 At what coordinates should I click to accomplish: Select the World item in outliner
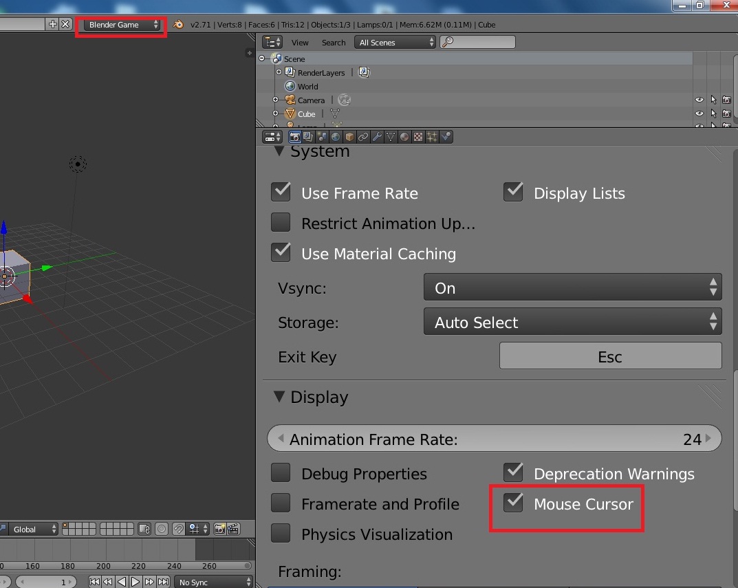point(307,86)
